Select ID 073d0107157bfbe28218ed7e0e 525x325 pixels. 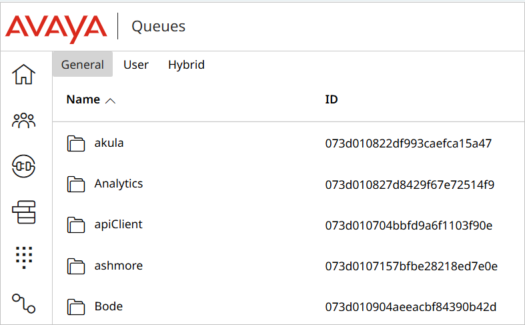click(x=411, y=266)
